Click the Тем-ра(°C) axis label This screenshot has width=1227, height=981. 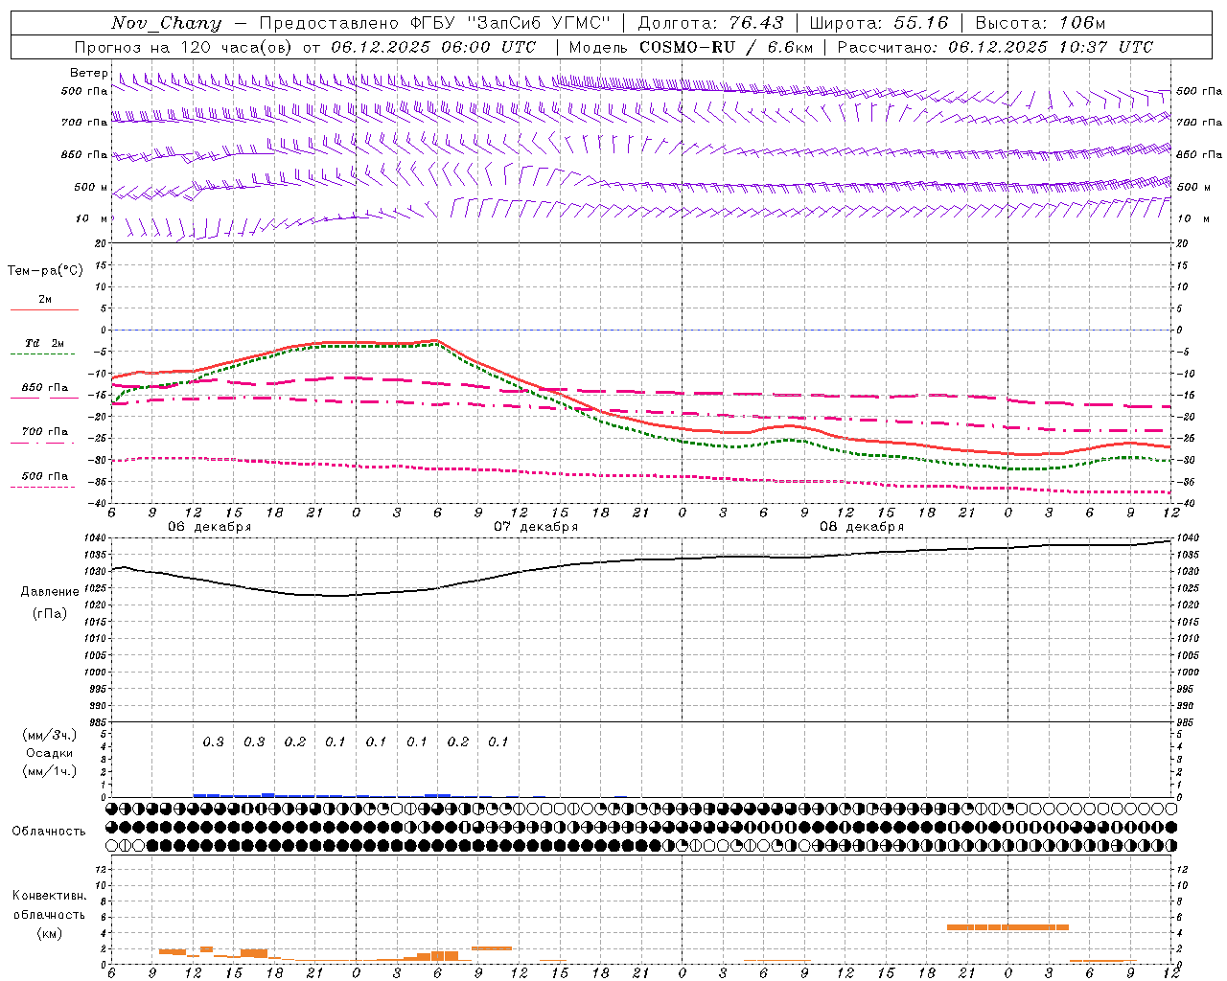[45, 271]
